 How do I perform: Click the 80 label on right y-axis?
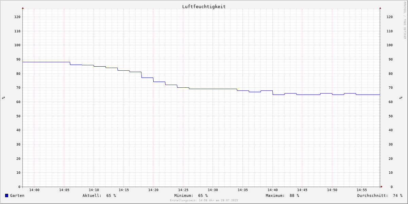click(x=391, y=73)
